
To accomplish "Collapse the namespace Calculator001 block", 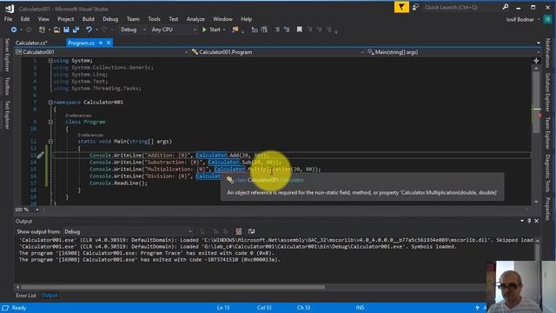I will (50, 103).
